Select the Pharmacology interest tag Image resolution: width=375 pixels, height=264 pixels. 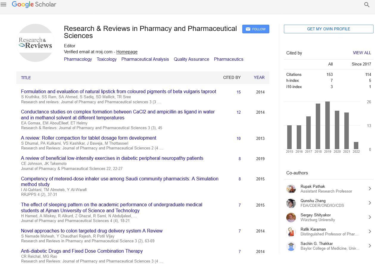[78, 59]
